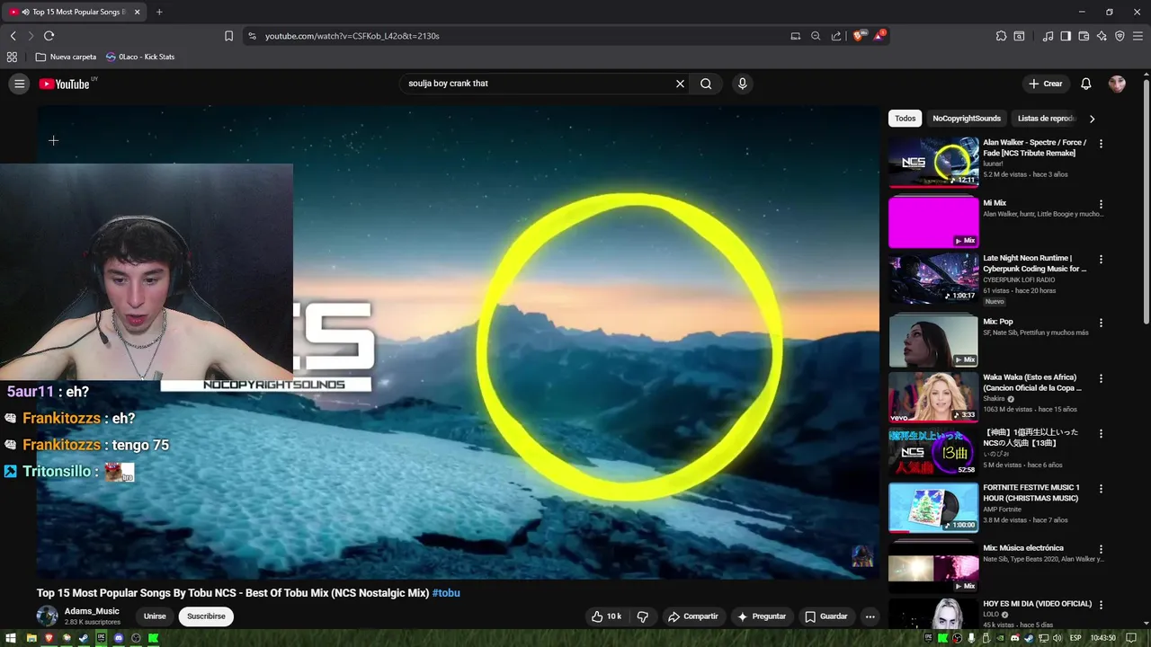Image resolution: width=1151 pixels, height=647 pixels.
Task: Open options for Late Night Neon Runtime
Action: point(1101,260)
